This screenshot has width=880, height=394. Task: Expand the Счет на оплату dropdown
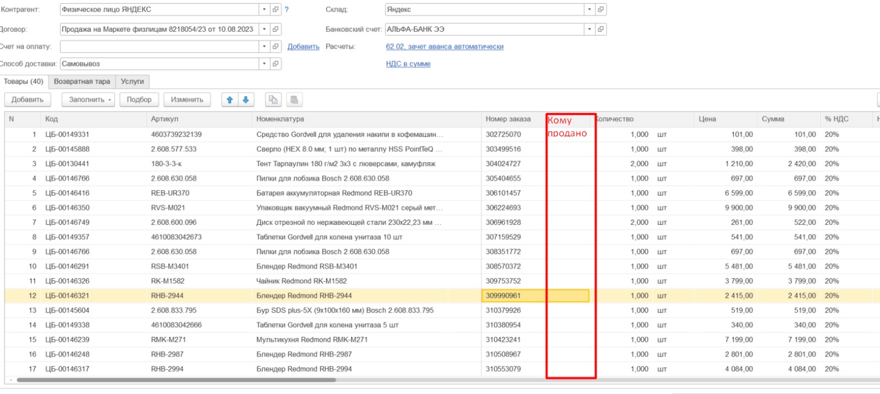click(x=264, y=47)
